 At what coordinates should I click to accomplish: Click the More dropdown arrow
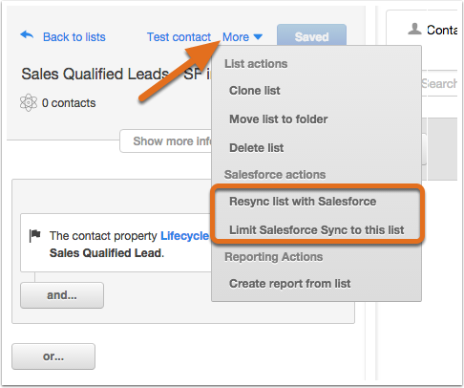tap(258, 37)
